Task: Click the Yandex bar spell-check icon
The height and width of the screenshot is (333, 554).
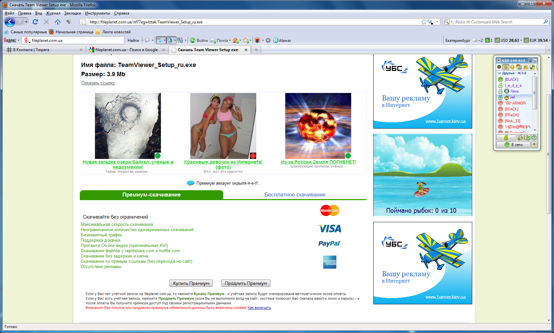Action: [159, 40]
